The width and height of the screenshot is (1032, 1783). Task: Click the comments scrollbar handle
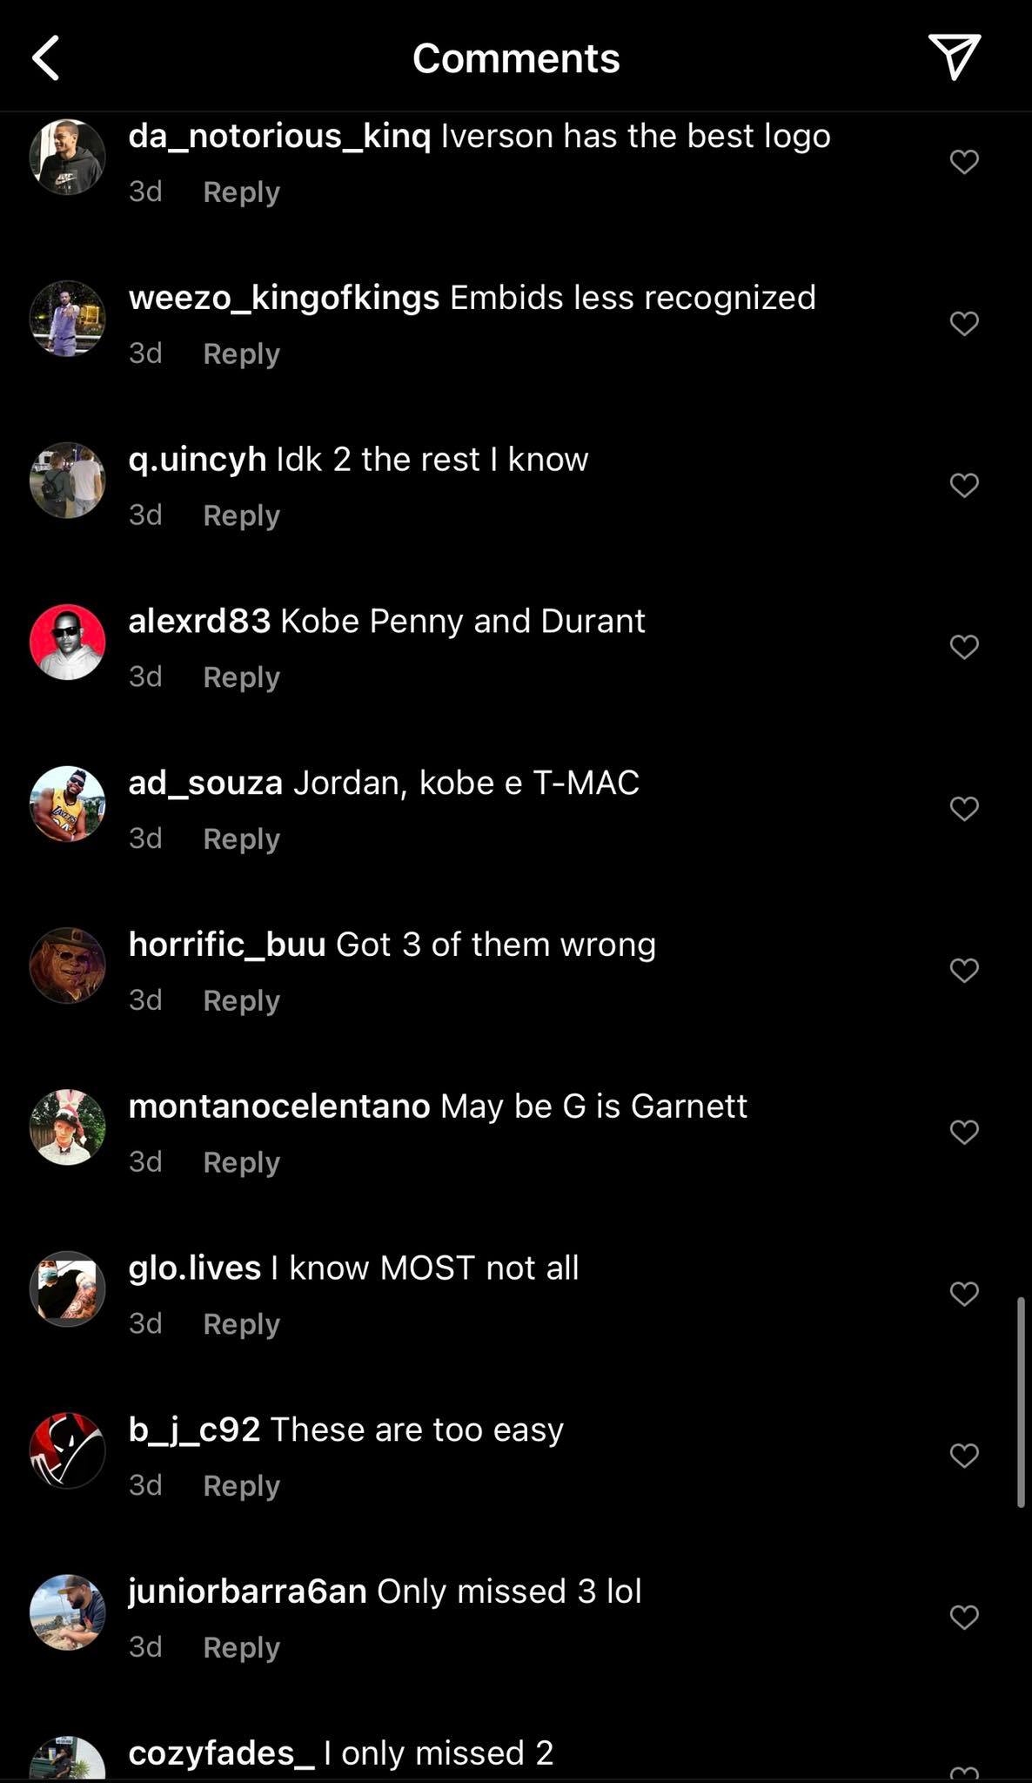(1021, 1402)
